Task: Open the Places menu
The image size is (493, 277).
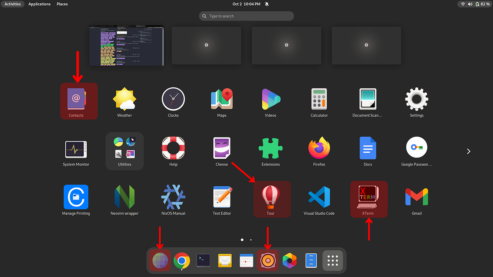Action: [x=62, y=4]
